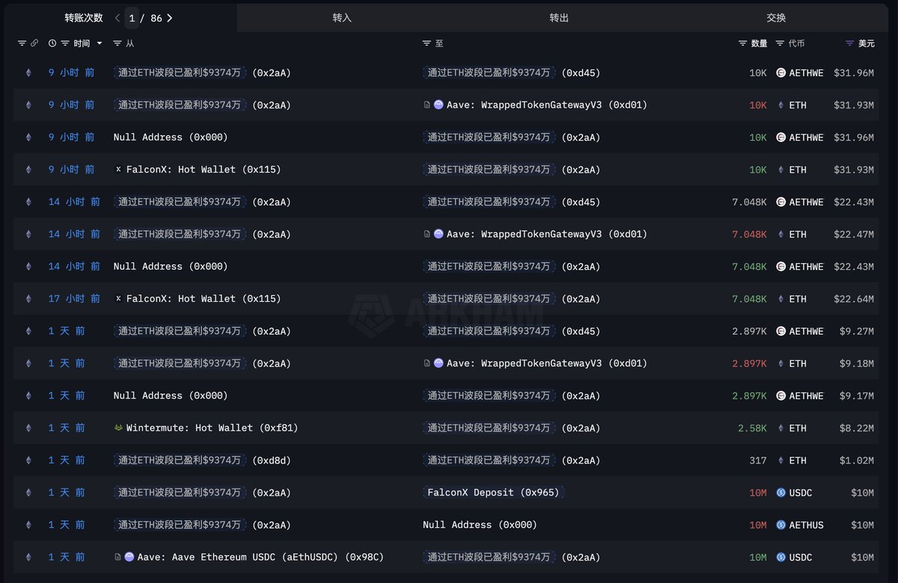Open FalconX: Hot Wallet (0x115) in 9-hour row

click(x=203, y=170)
